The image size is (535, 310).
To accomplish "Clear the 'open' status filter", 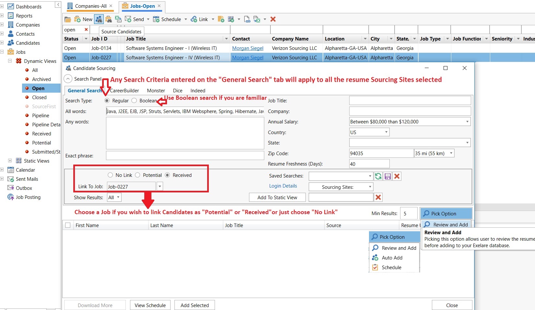I will [x=86, y=29].
